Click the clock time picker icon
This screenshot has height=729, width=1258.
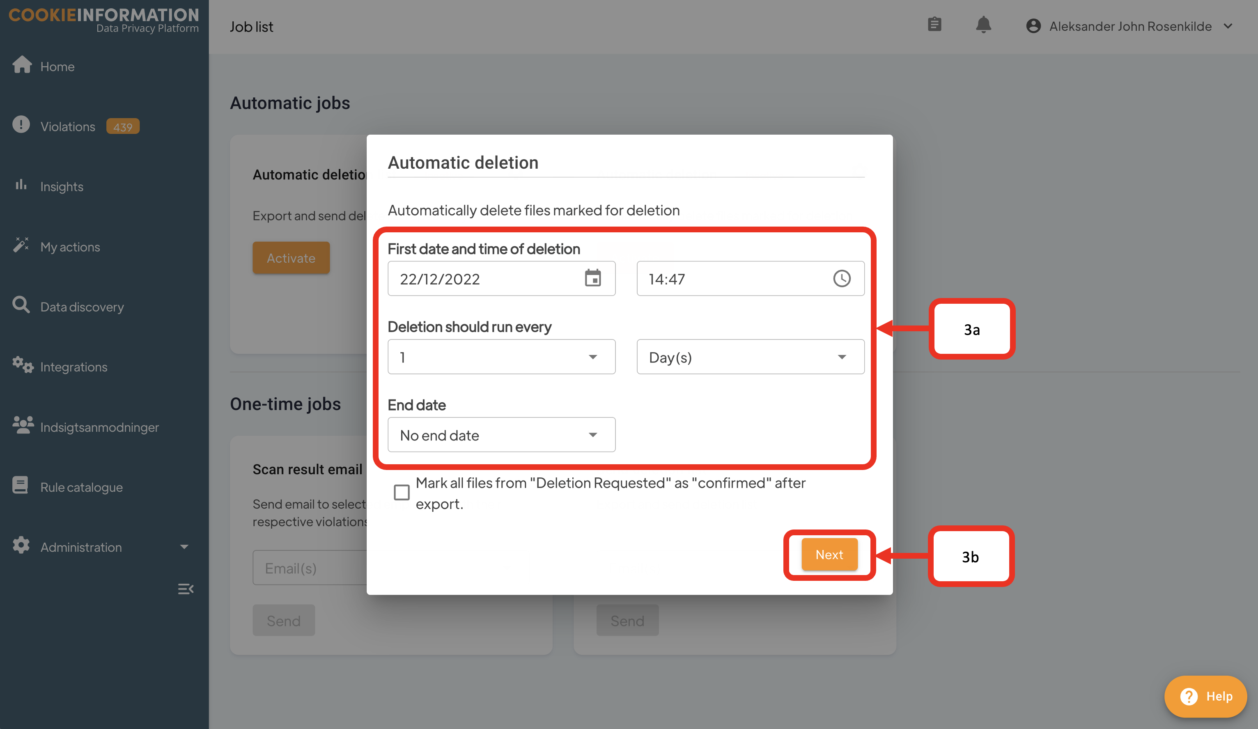pyautogui.click(x=841, y=278)
